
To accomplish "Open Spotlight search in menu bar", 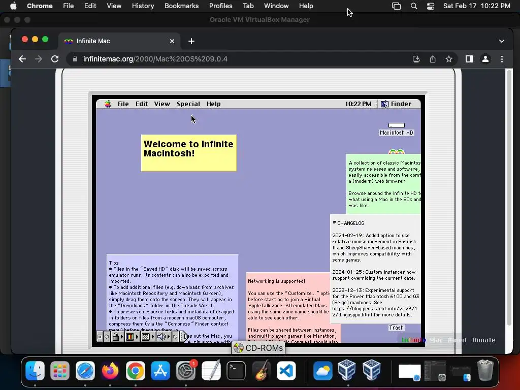I will [413, 6].
